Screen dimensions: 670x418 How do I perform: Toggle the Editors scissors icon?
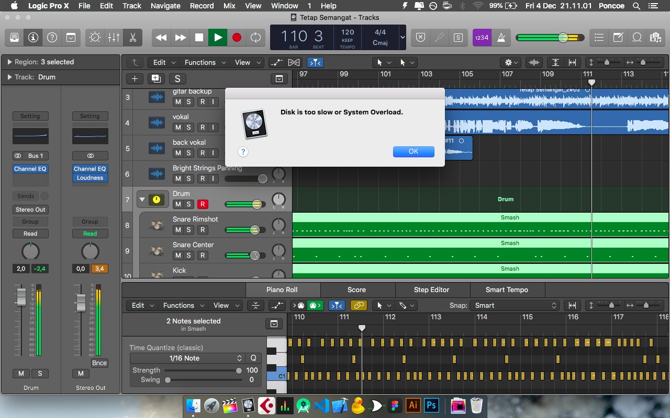(x=132, y=38)
